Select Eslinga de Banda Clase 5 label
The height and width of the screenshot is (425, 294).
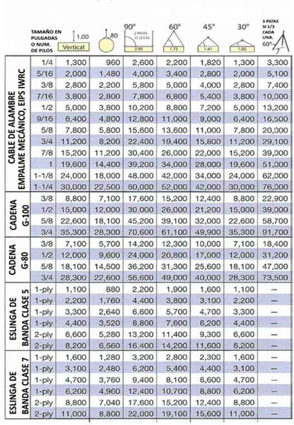point(19,318)
